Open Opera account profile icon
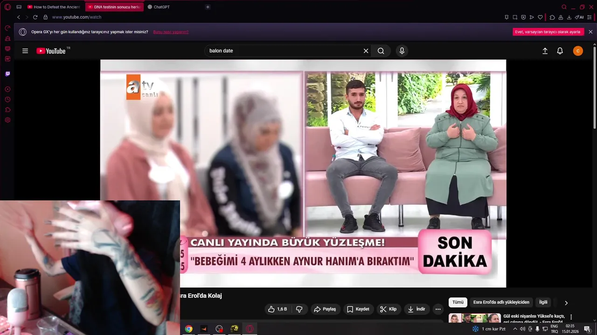Viewport: 597px width, 335px height. (561, 17)
